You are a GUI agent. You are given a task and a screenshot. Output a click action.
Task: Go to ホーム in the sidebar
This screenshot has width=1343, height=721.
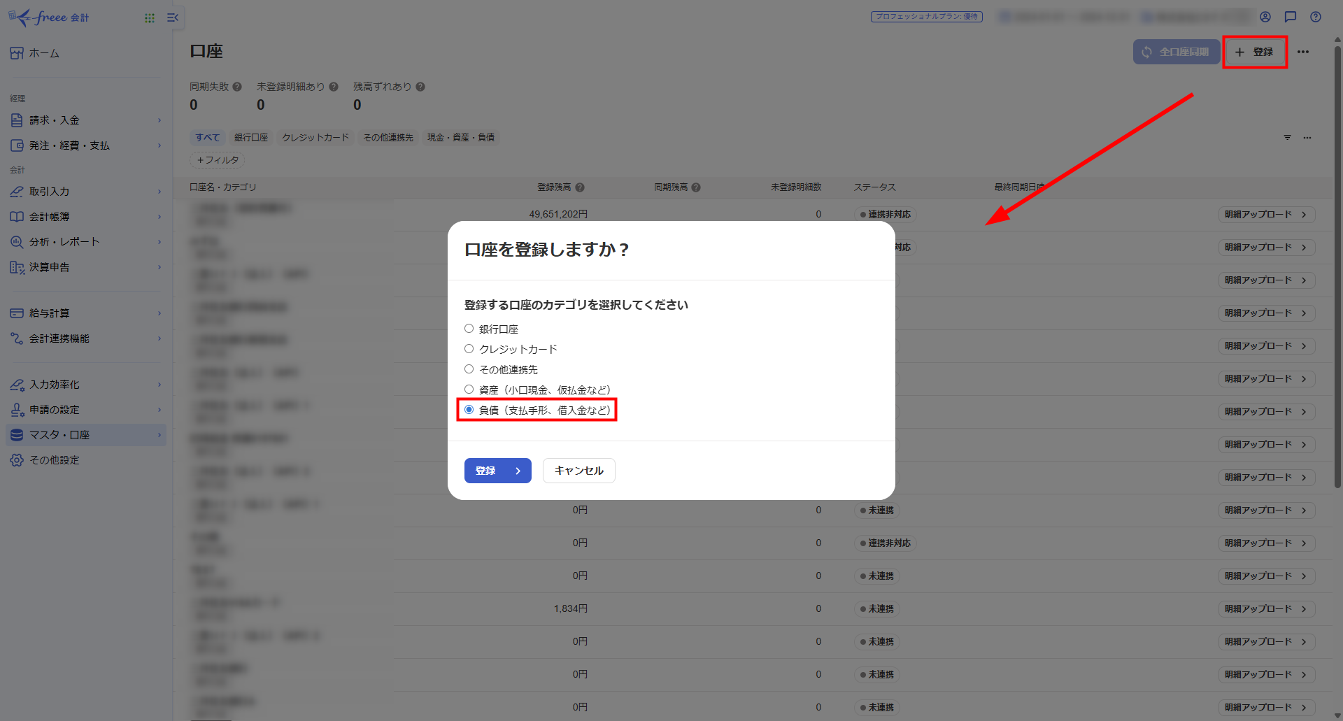(x=44, y=53)
